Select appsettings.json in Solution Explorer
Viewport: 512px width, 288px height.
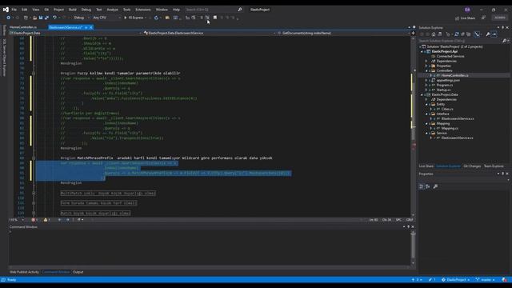[x=448, y=80]
